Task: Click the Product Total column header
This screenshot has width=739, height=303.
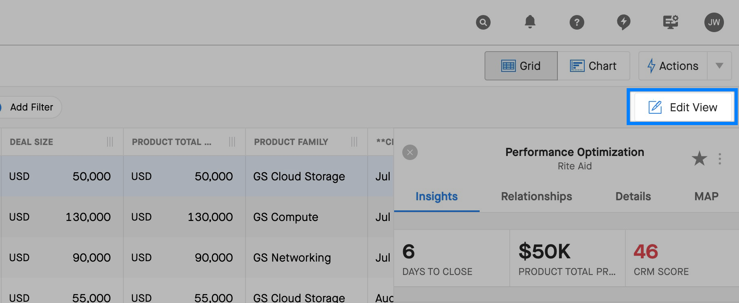Action: pos(171,142)
